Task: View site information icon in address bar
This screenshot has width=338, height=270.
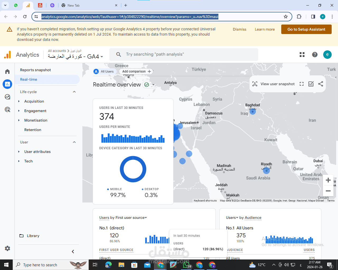Action: coord(36,17)
